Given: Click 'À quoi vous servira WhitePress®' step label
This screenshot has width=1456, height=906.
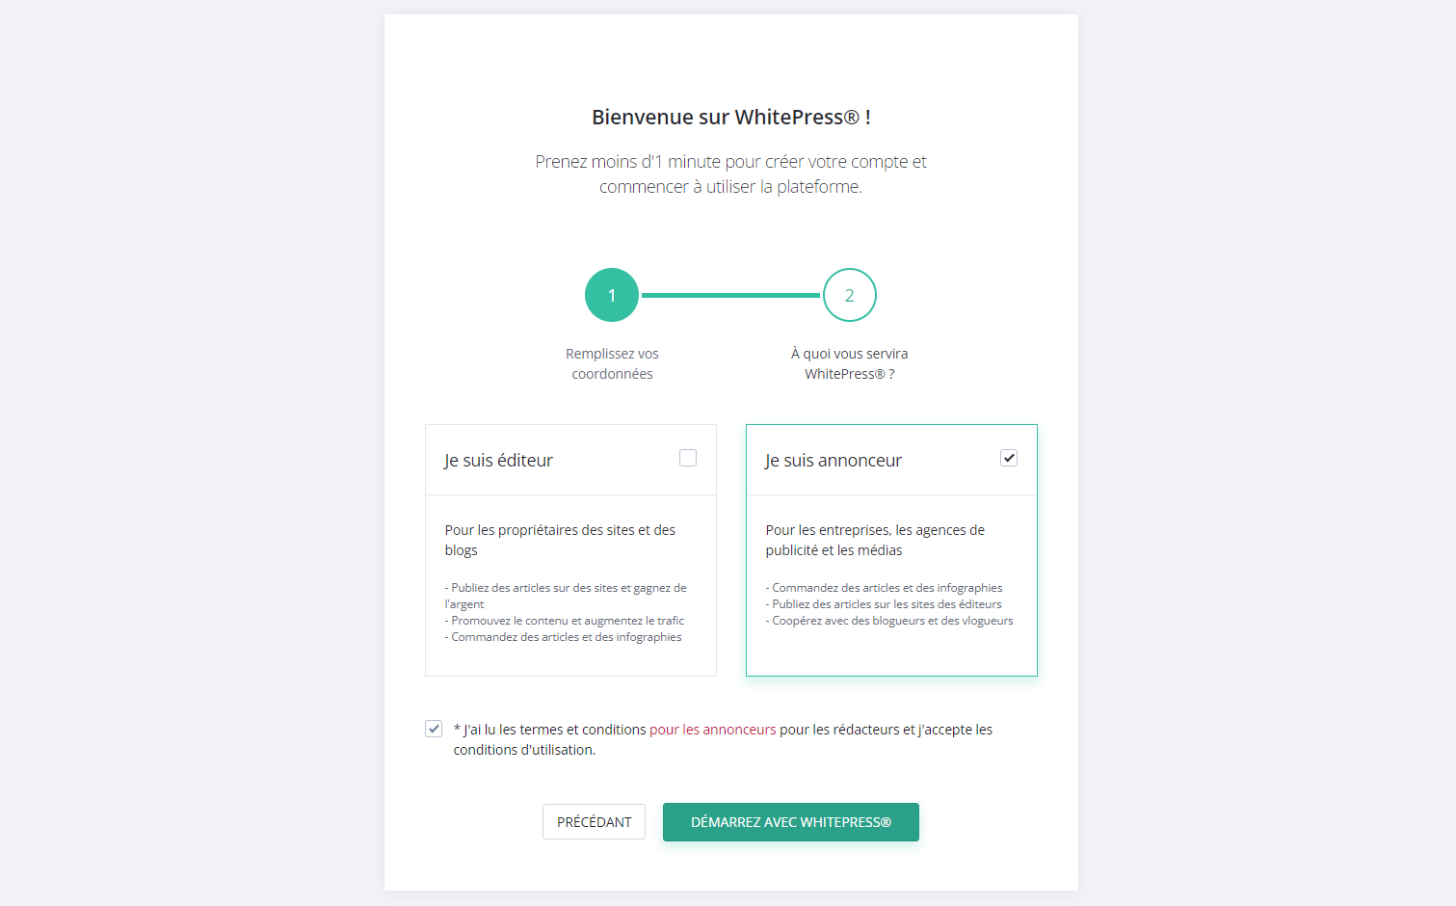Looking at the screenshot, I should tap(850, 363).
